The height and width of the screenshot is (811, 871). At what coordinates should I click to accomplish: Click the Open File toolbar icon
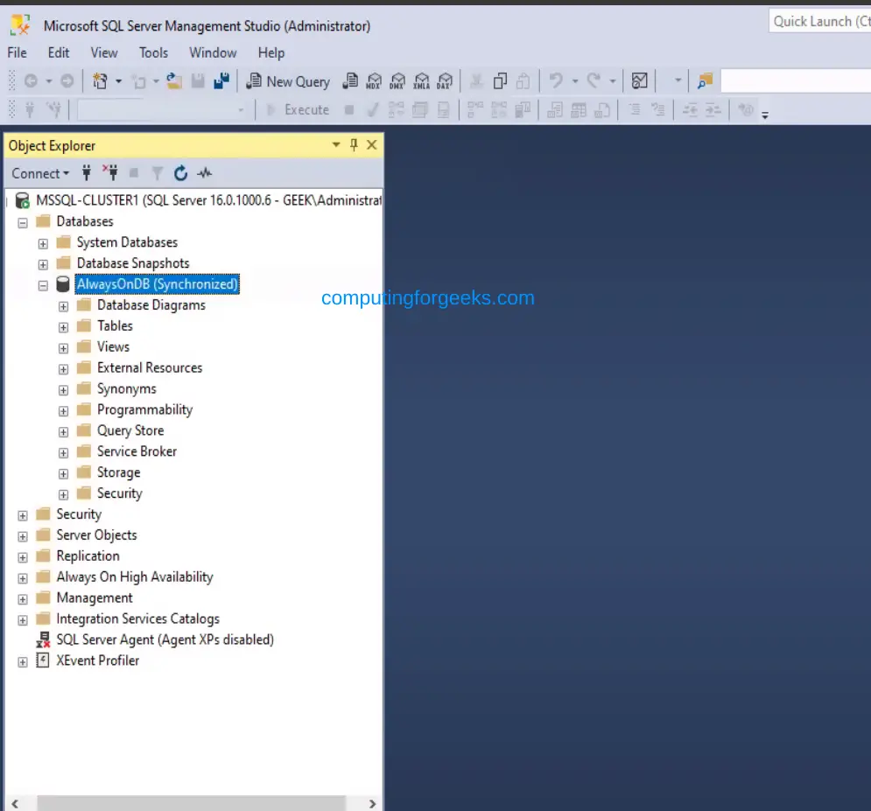(x=174, y=81)
